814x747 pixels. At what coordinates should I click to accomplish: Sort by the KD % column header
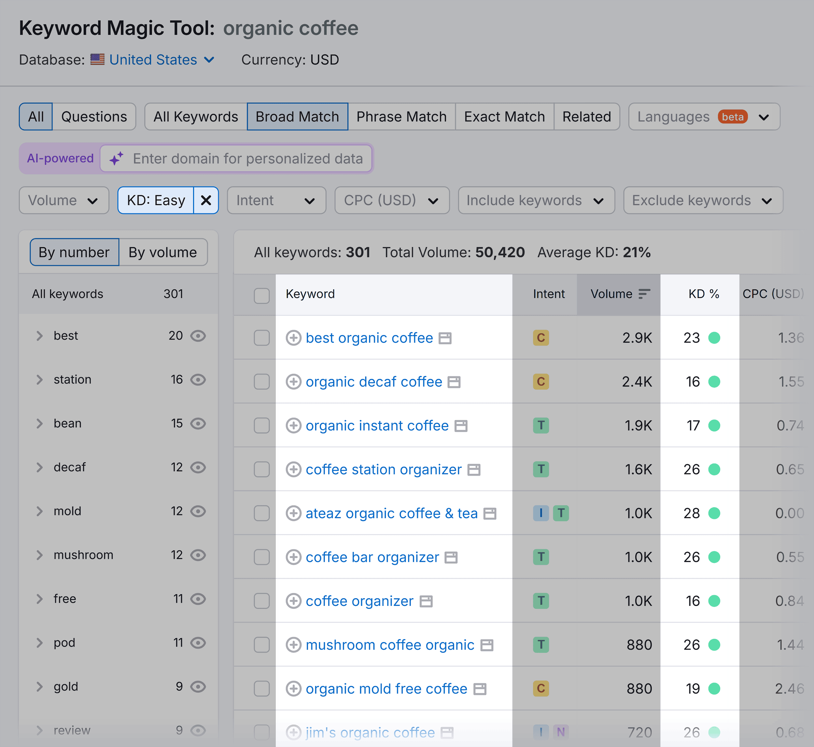click(703, 294)
